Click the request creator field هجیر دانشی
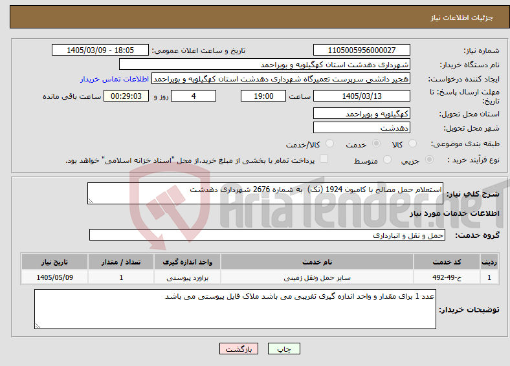This screenshot has width=510, height=366. [281, 79]
